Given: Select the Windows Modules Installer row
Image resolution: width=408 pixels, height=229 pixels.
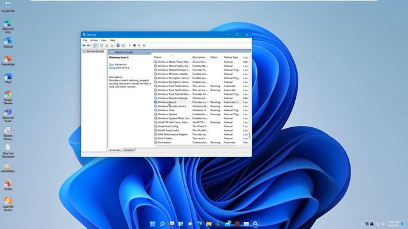Looking at the screenshot, I should click(x=201, y=74).
